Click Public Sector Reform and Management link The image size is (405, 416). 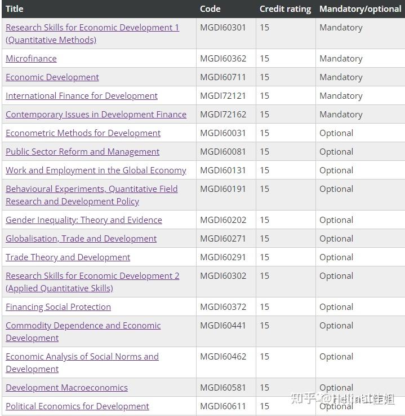82,152
